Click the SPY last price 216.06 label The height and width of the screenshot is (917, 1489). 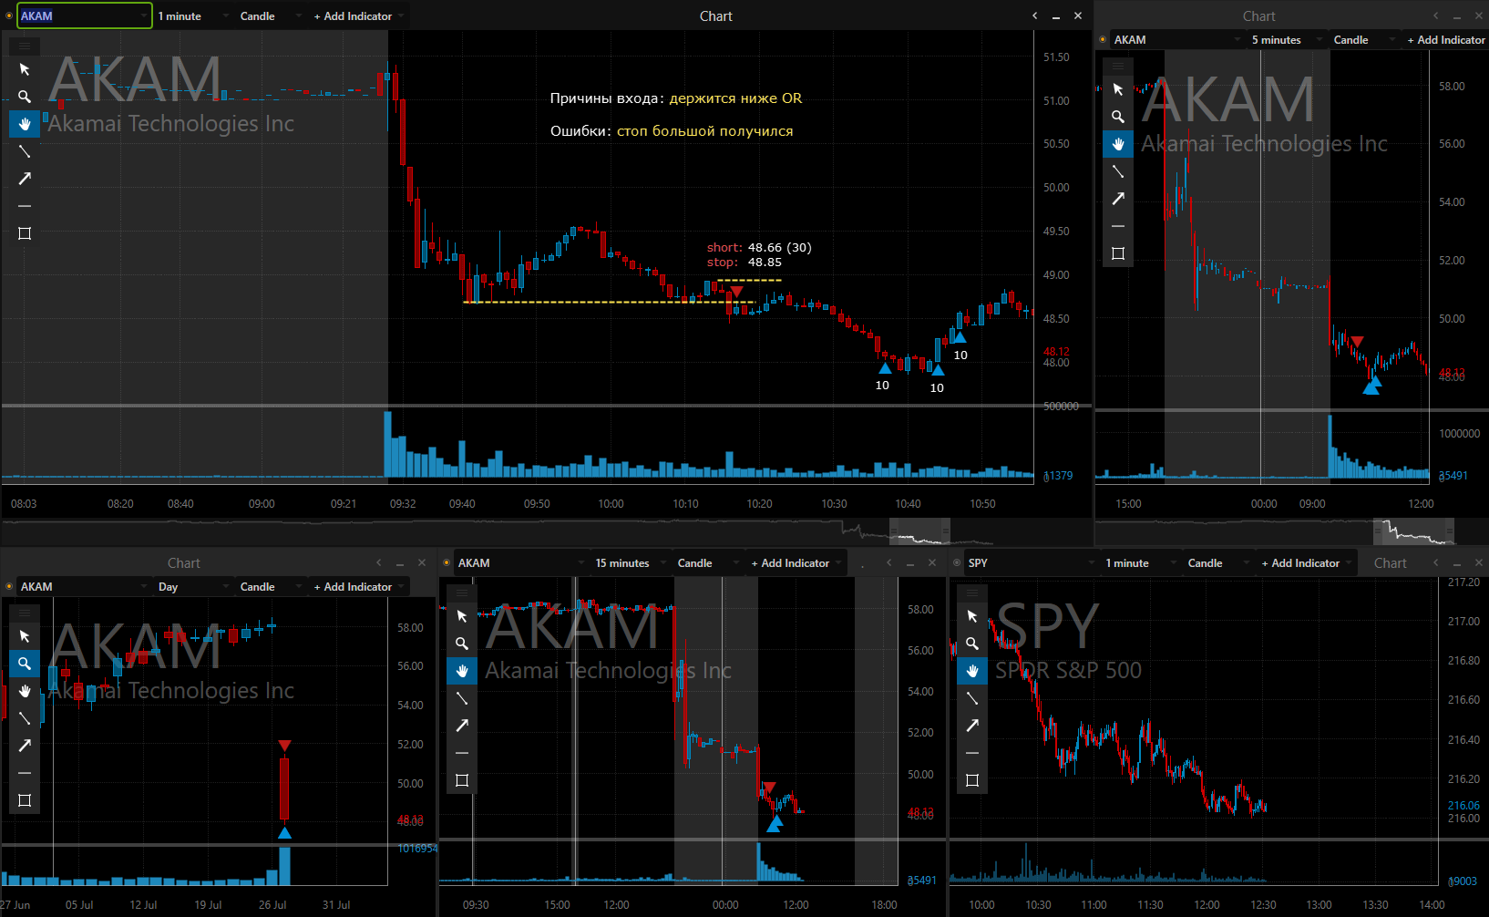click(1463, 805)
